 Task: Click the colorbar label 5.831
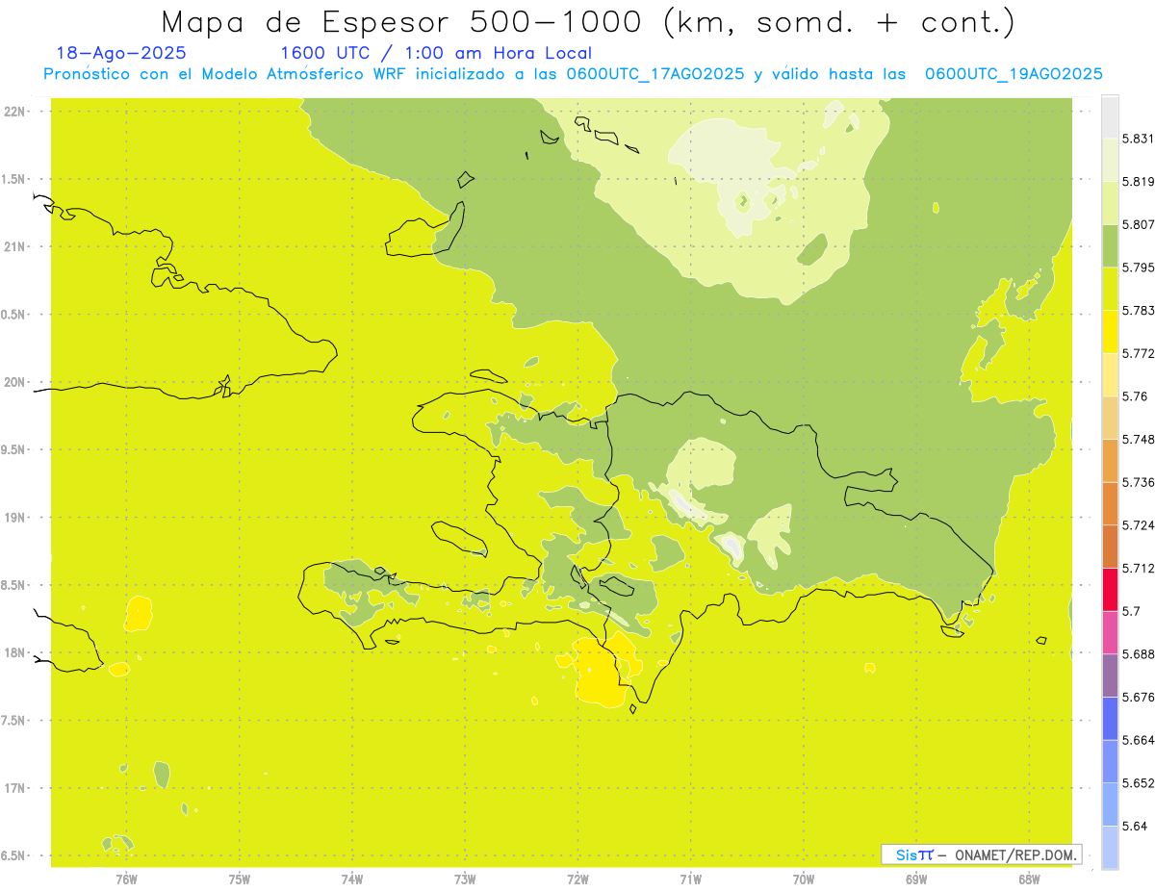1138,139
